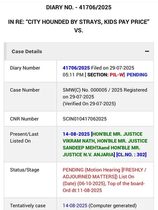Click the judges' names bench text
This screenshot has height=210, width=158.
105,144
